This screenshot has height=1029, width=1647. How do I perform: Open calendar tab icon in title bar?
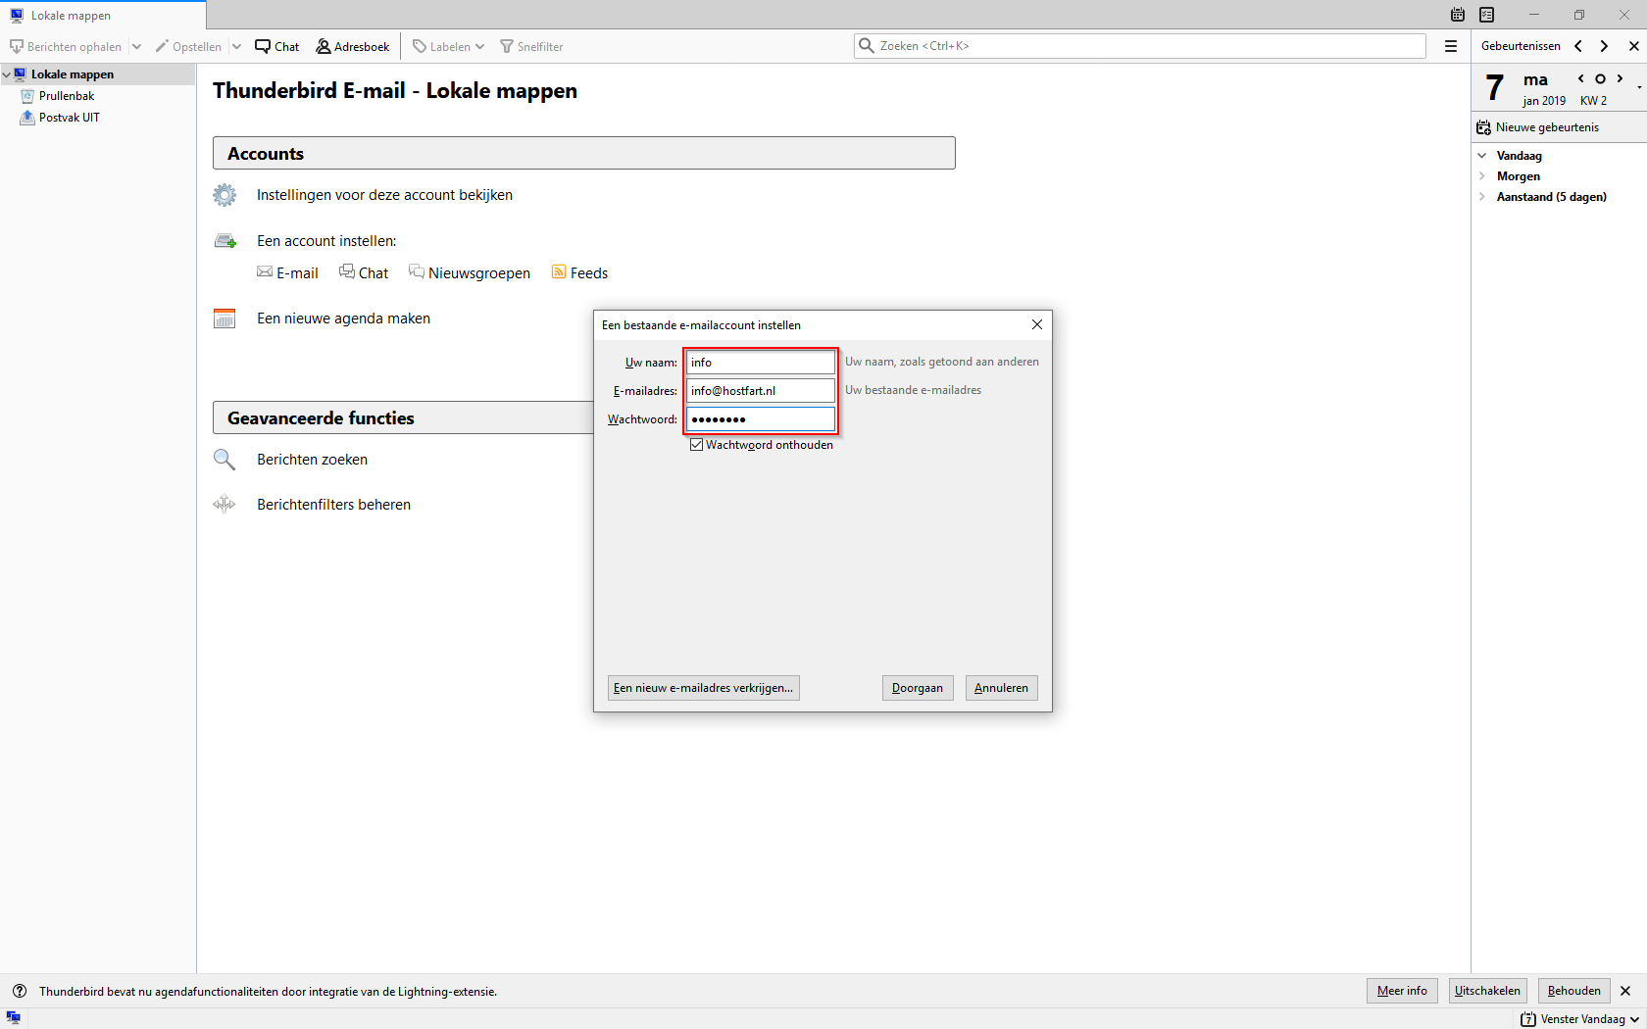click(x=1458, y=15)
